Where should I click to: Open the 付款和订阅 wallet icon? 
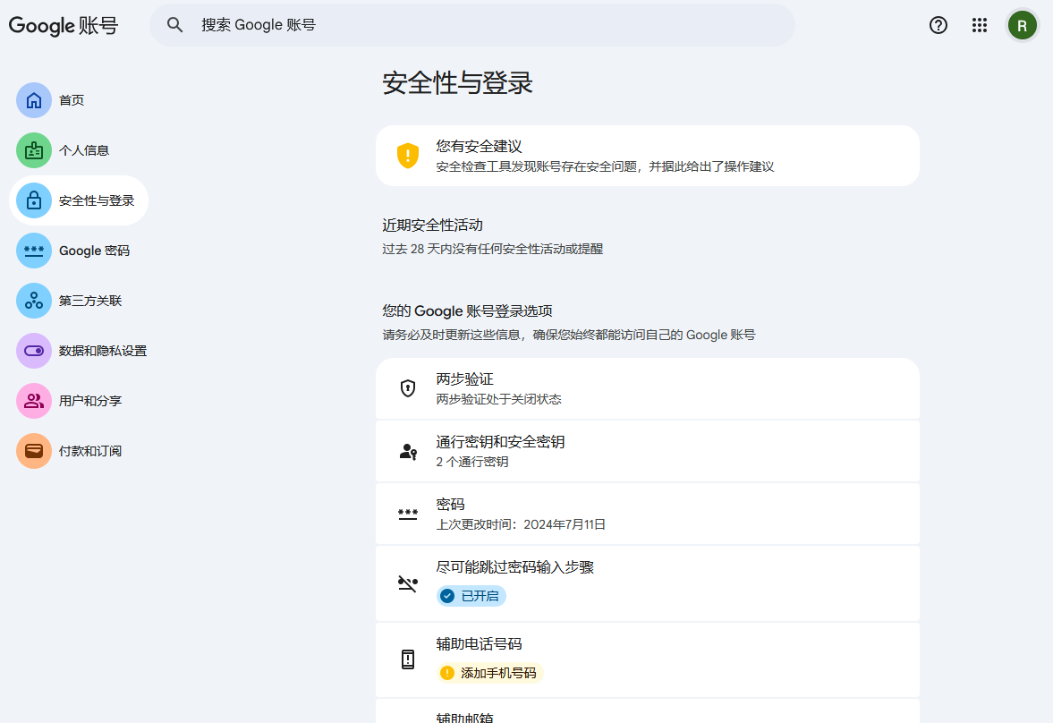pos(33,450)
